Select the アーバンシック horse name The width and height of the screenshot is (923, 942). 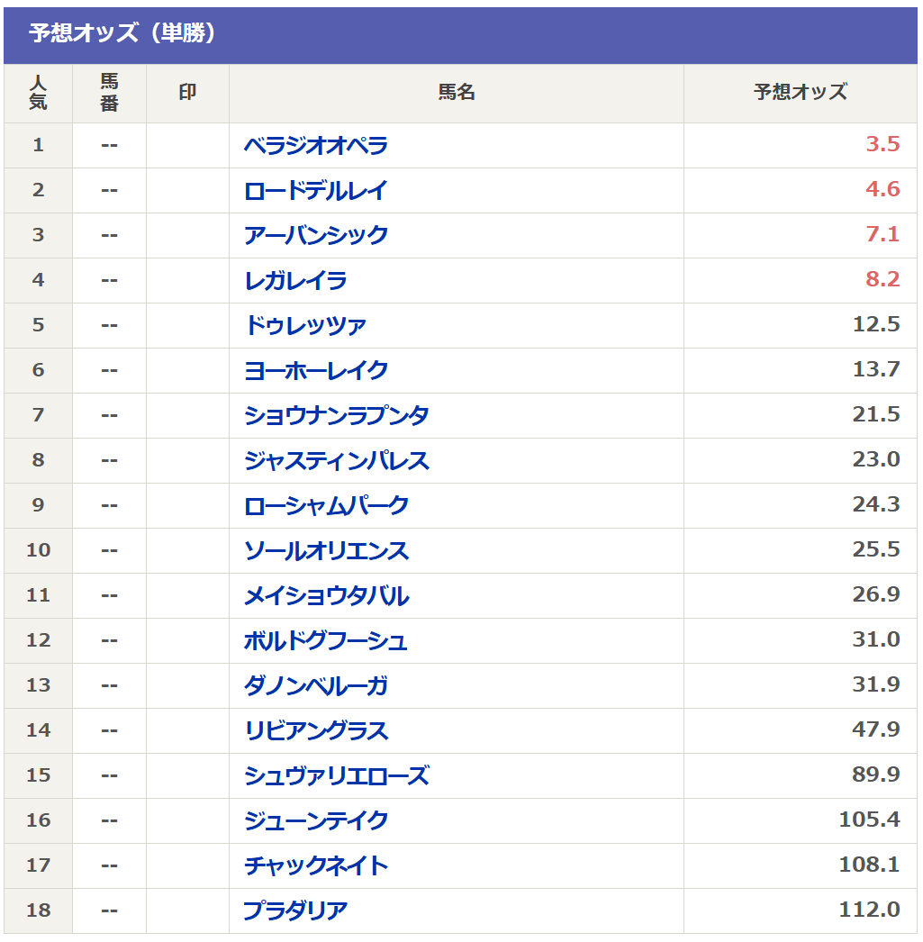coord(316,236)
